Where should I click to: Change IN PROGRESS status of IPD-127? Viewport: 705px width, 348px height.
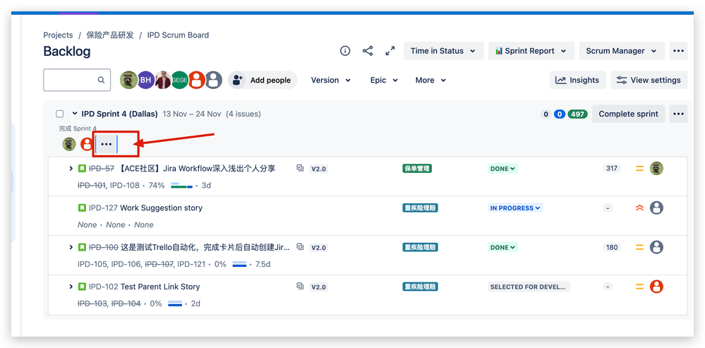point(515,208)
